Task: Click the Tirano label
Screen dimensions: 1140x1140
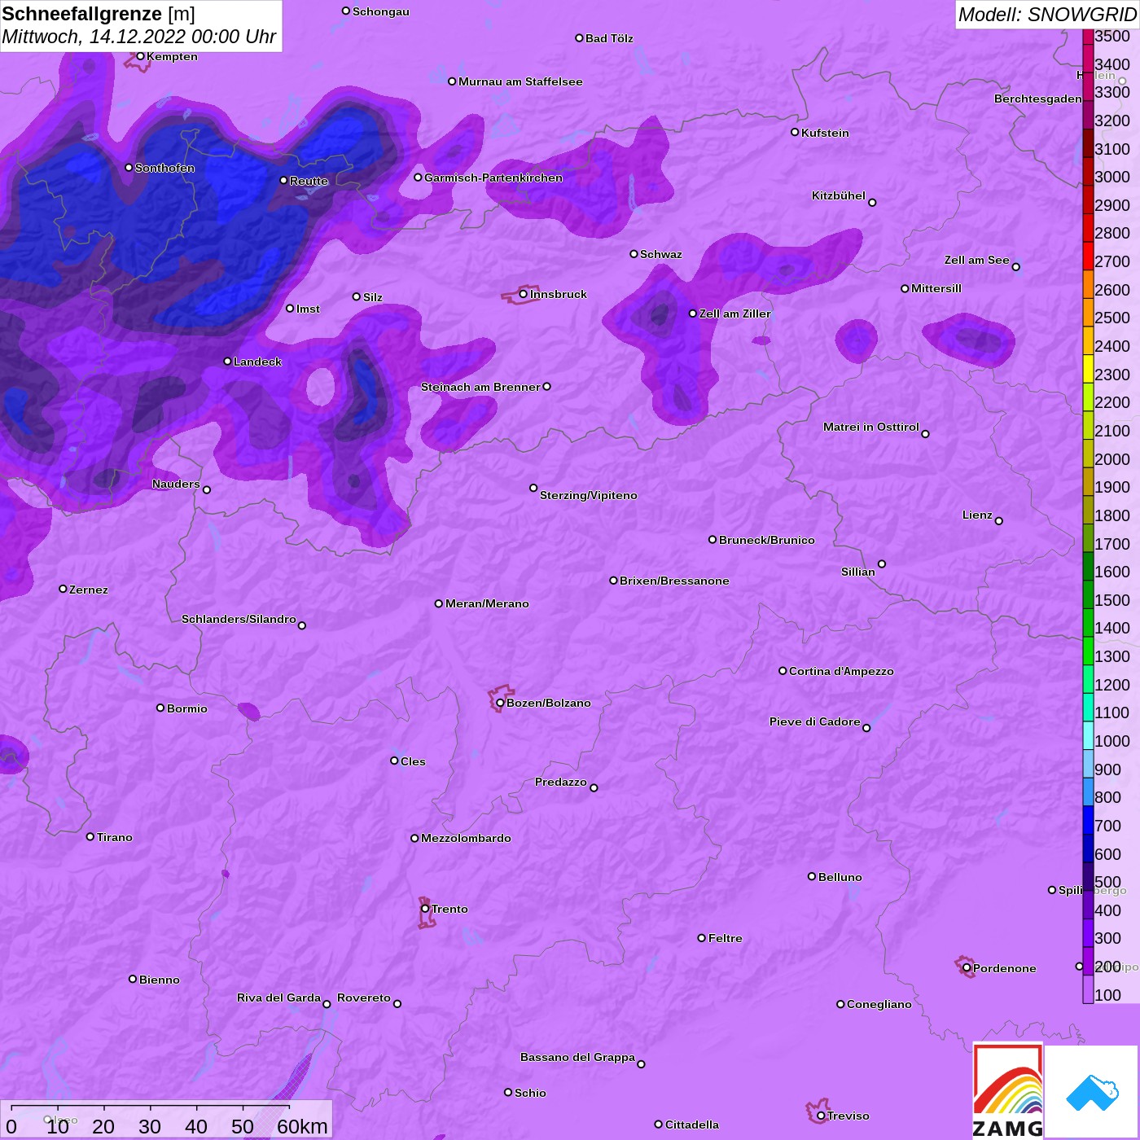Action: 115,837
